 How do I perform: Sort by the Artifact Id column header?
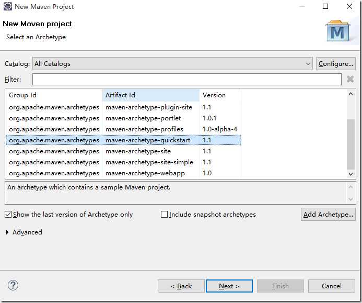[x=150, y=95]
